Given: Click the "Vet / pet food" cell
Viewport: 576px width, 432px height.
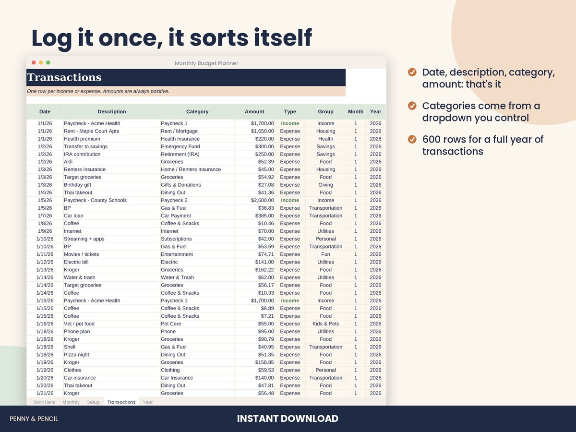Looking at the screenshot, I should coord(112,324).
